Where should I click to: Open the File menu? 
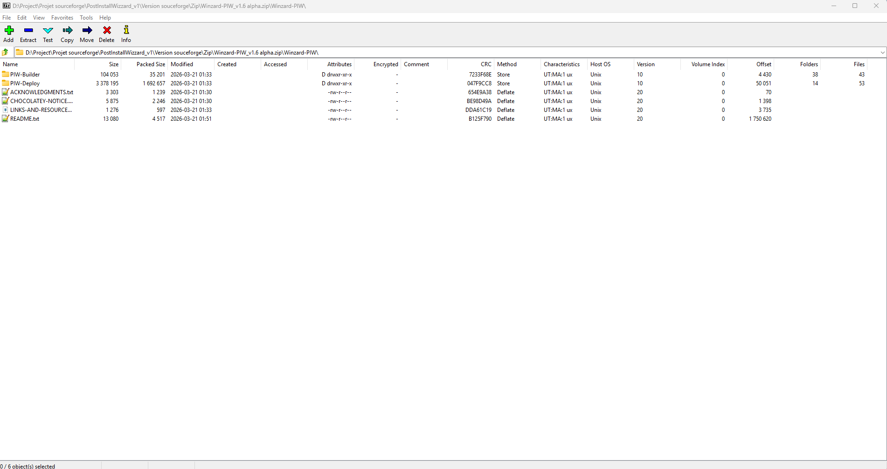[x=7, y=18]
